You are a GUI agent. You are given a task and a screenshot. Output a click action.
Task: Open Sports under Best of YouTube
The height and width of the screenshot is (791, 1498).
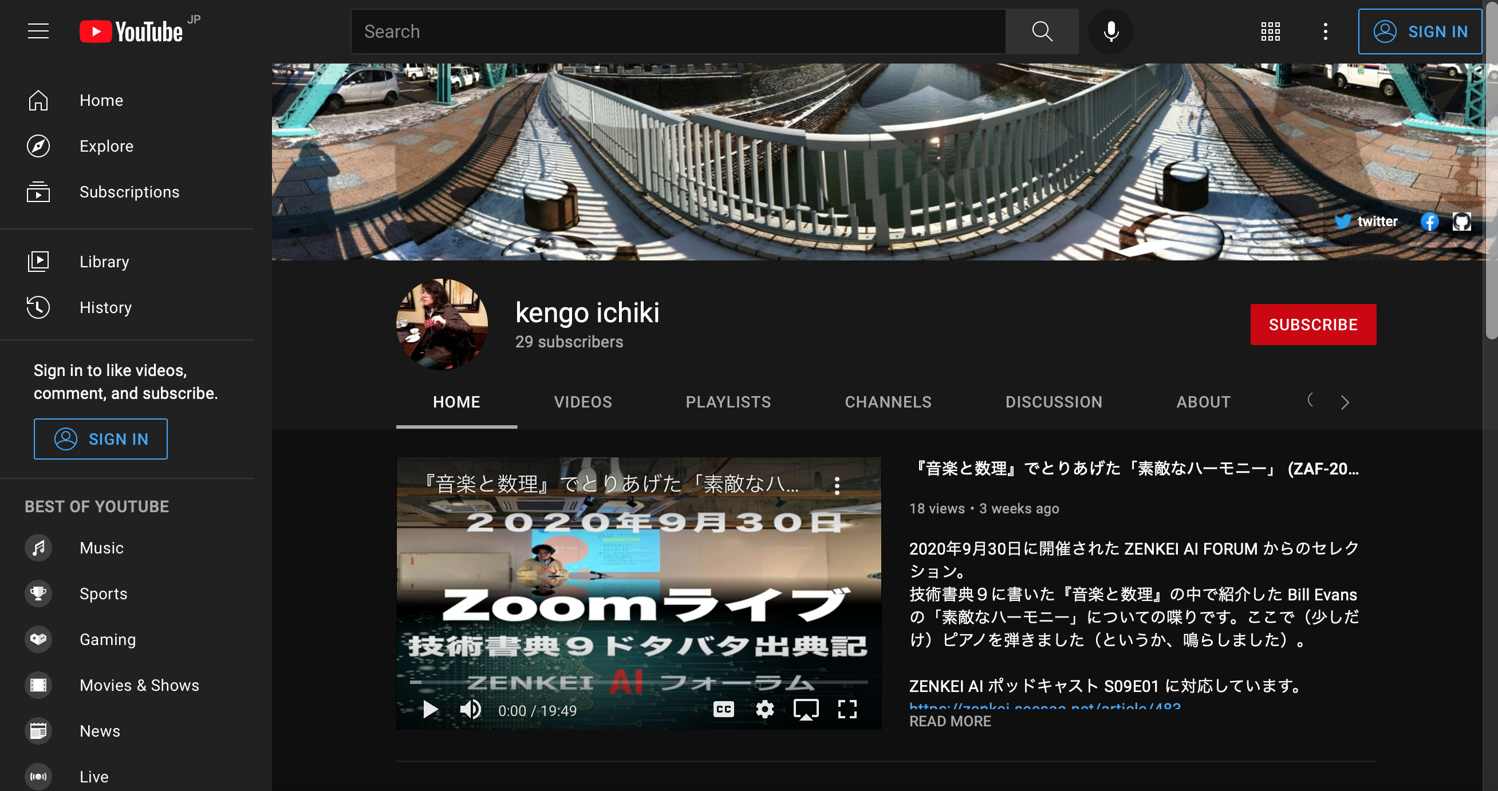127,594
